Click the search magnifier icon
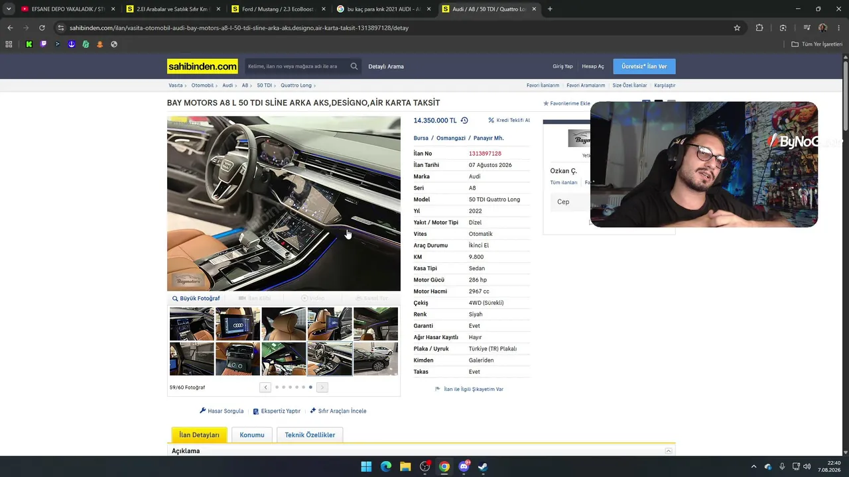849x477 pixels. (x=354, y=66)
